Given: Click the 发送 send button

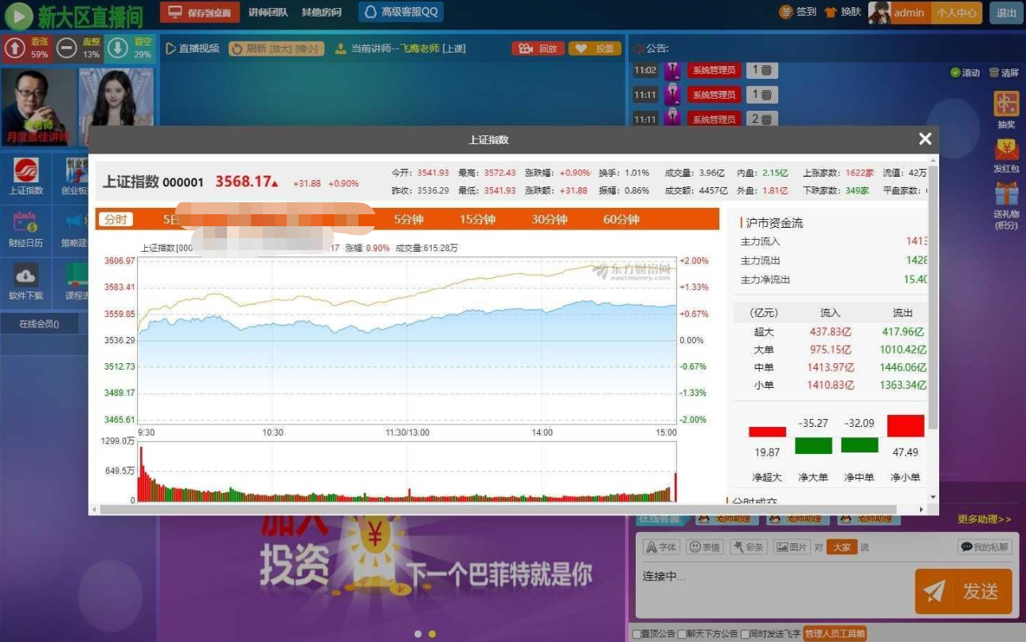Looking at the screenshot, I should pos(963,591).
